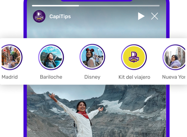Select the Kit del viajero label
Image resolution: width=187 pixels, height=137 pixels.
134,77
